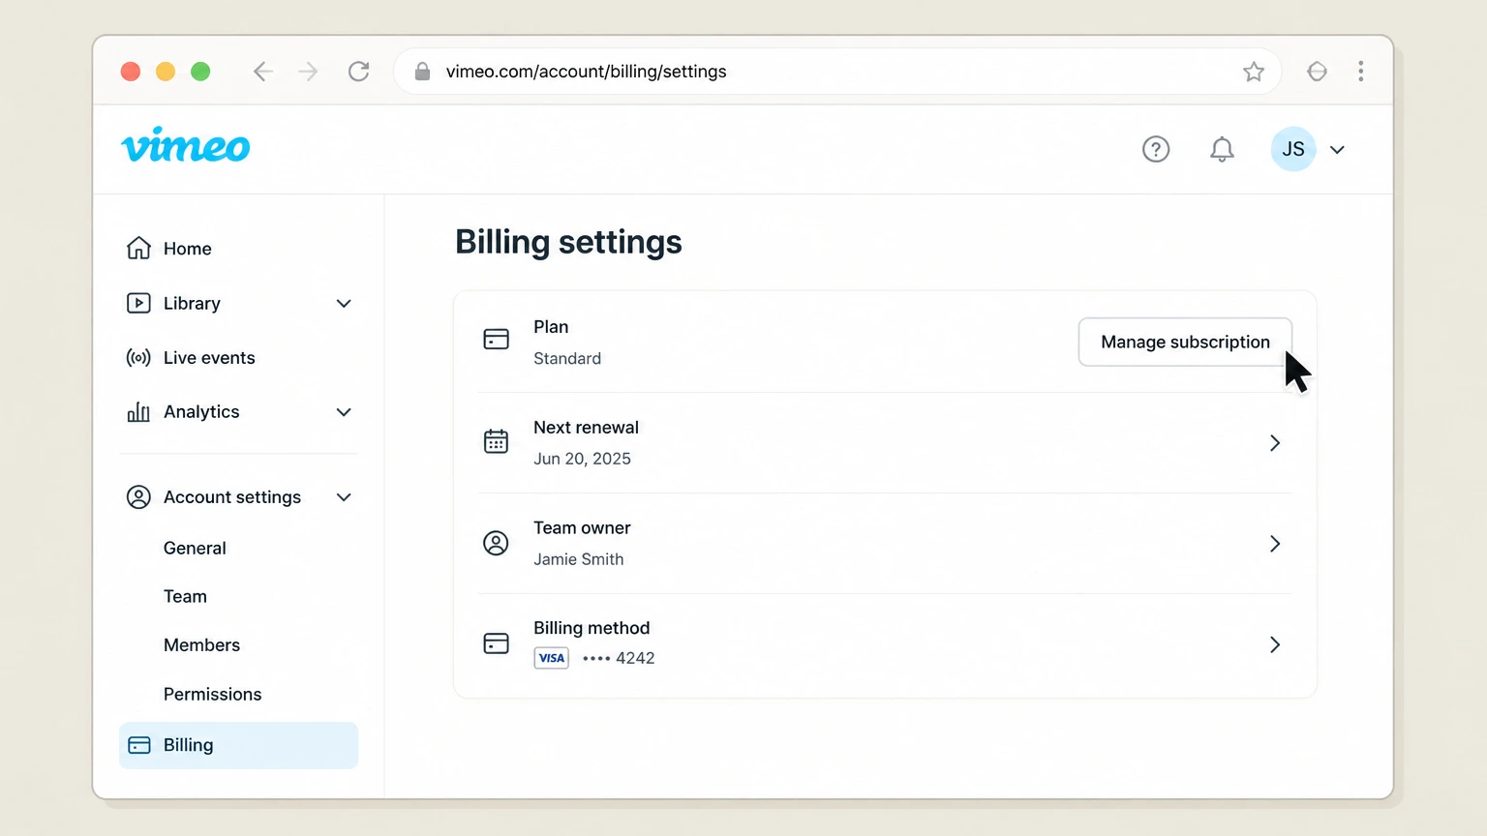
Task: Click the 'Next renewal' label
Action: tap(586, 428)
